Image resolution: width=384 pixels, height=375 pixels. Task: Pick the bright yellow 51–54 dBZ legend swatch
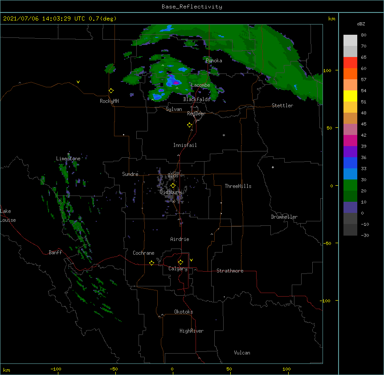pyautogui.click(x=350, y=96)
